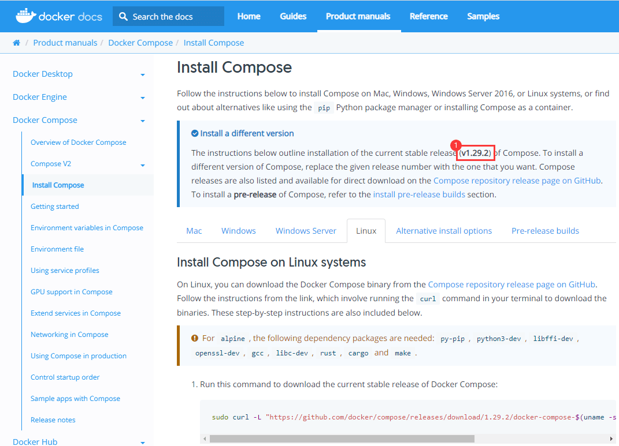
Task: Go to Docker Compose breadcrumb link
Action: tap(140, 43)
